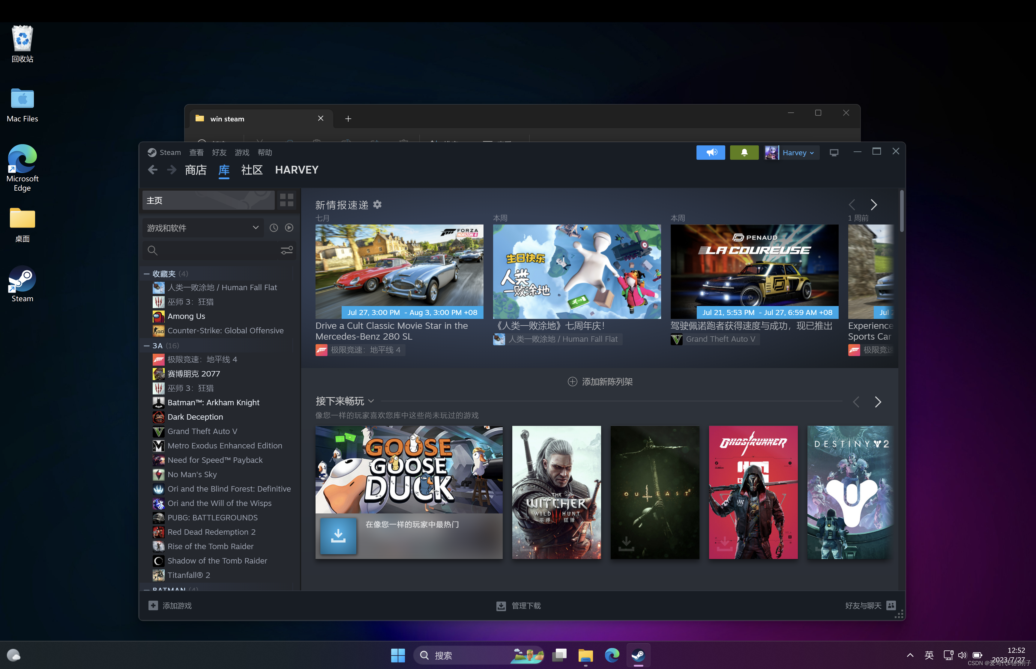Open the Recycle Bin desktop icon
This screenshot has width=1036, height=669.
click(x=22, y=44)
